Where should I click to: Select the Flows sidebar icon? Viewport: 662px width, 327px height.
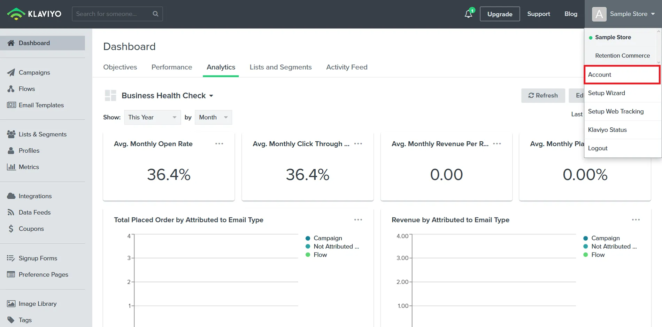point(11,89)
